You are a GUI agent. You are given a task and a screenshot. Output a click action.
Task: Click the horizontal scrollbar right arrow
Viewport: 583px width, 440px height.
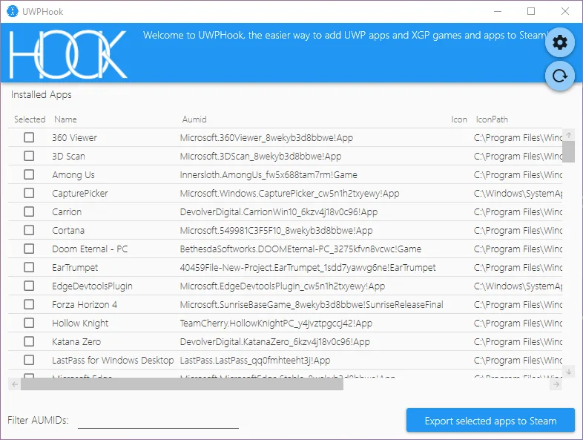pyautogui.click(x=556, y=384)
